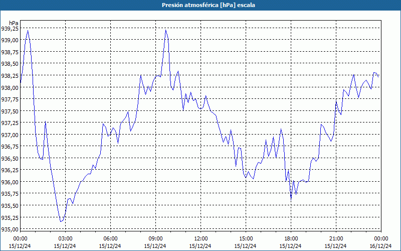401x251 pixels.
Task: Select the 937,75 y-axis value
Action: pos(10,99)
